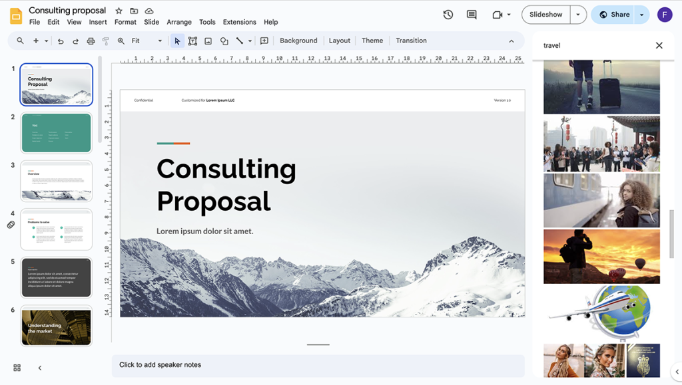
Task: Select the Shape tool
Action: pyautogui.click(x=224, y=41)
